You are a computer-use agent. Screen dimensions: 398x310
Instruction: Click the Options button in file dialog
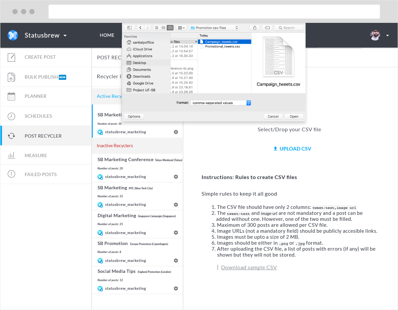point(134,116)
